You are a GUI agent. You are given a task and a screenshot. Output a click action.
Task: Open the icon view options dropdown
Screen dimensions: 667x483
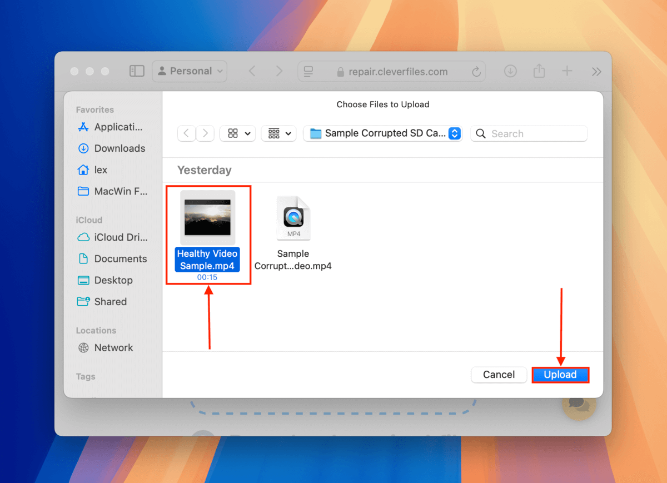click(x=238, y=133)
